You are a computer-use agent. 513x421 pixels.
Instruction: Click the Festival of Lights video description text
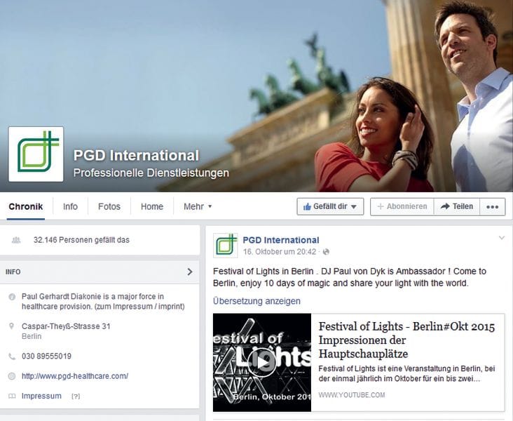406,373
